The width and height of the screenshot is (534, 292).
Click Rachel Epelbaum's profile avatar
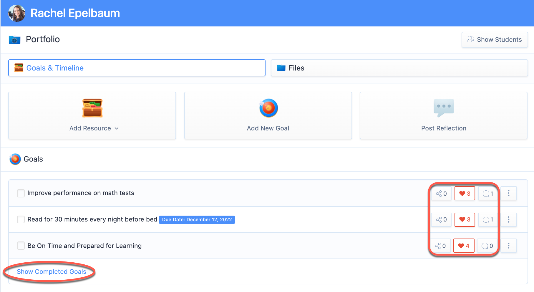(17, 13)
